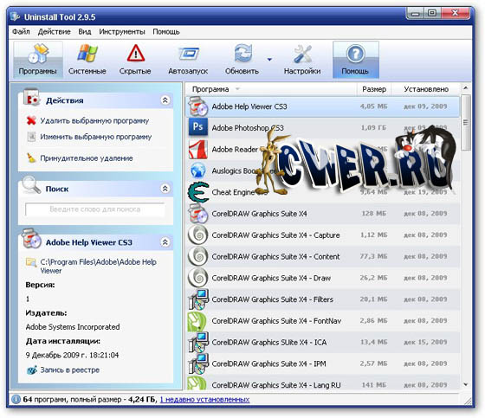Open the Программы toolbar section
The width and height of the screenshot is (485, 418).
38,60
